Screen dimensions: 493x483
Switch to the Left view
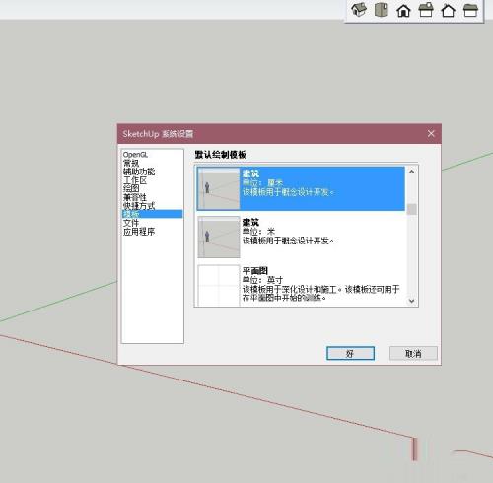coord(470,10)
